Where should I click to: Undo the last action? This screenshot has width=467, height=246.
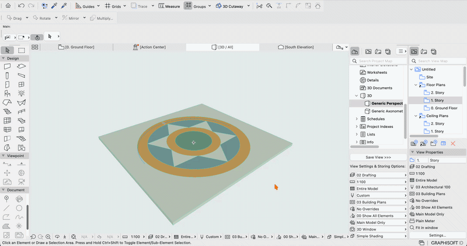pos(21,6)
